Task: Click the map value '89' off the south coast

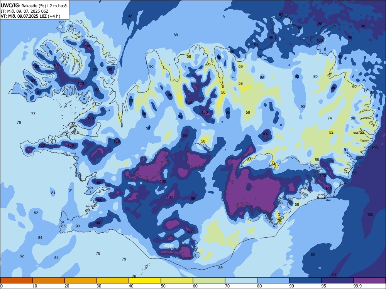Action: [220, 268]
